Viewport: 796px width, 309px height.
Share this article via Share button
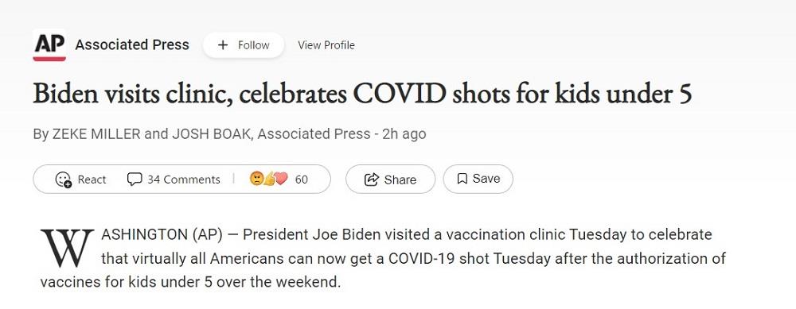(x=390, y=180)
